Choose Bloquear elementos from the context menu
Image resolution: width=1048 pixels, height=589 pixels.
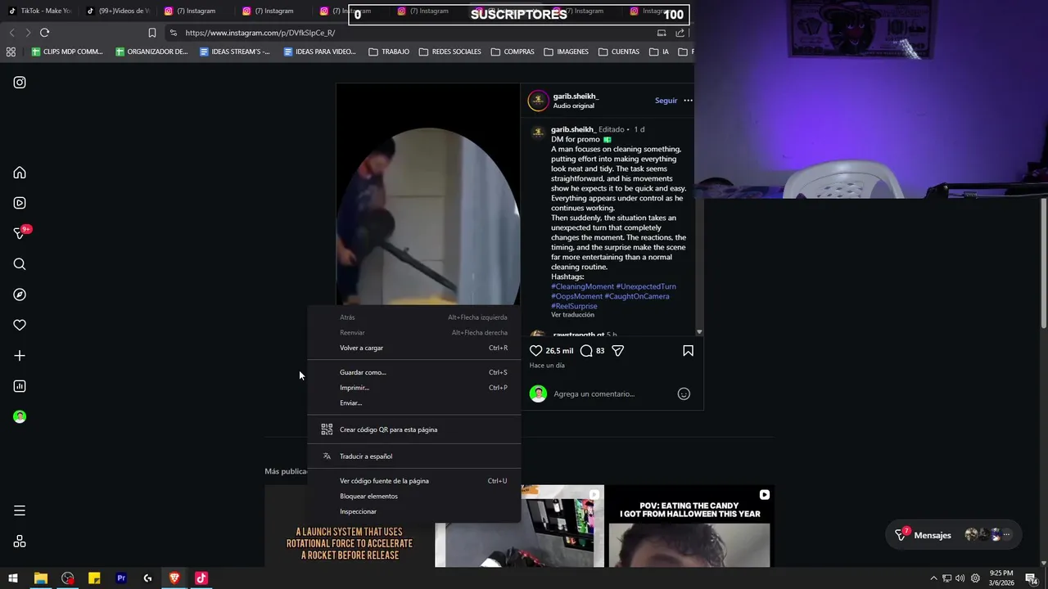click(413, 497)
